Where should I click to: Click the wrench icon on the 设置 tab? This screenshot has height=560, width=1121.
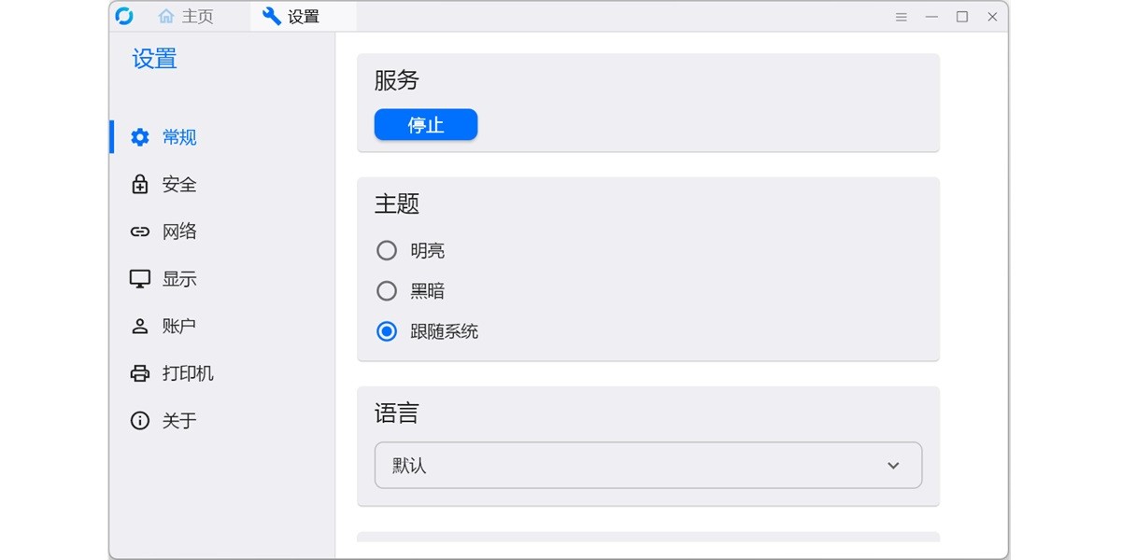click(x=271, y=16)
